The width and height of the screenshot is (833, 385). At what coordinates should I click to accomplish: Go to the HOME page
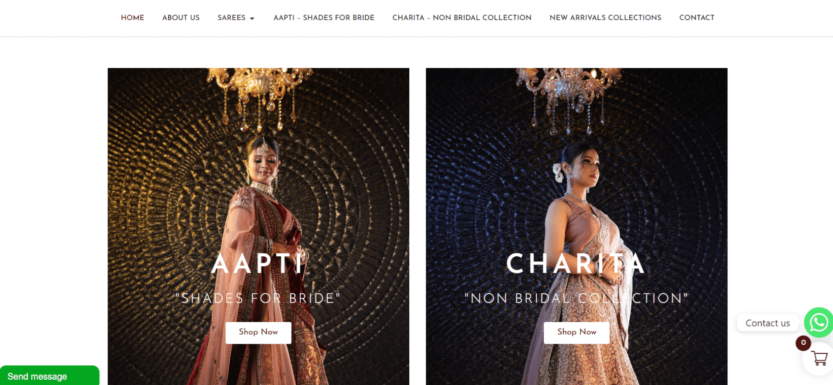132,18
